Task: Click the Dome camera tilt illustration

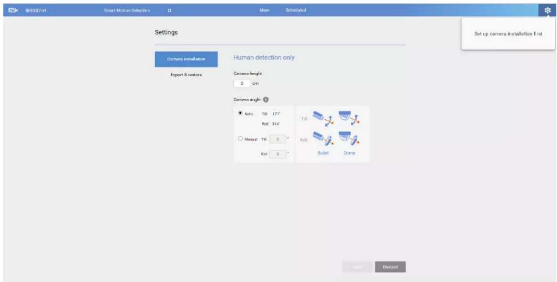Action: pos(349,118)
